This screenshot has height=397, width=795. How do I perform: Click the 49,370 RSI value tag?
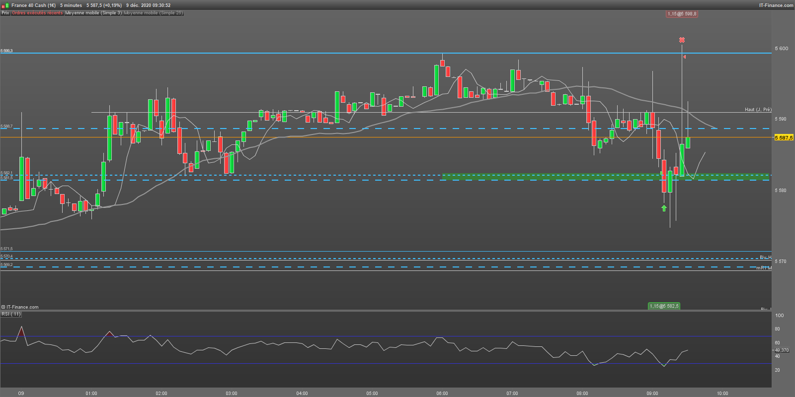pos(782,350)
